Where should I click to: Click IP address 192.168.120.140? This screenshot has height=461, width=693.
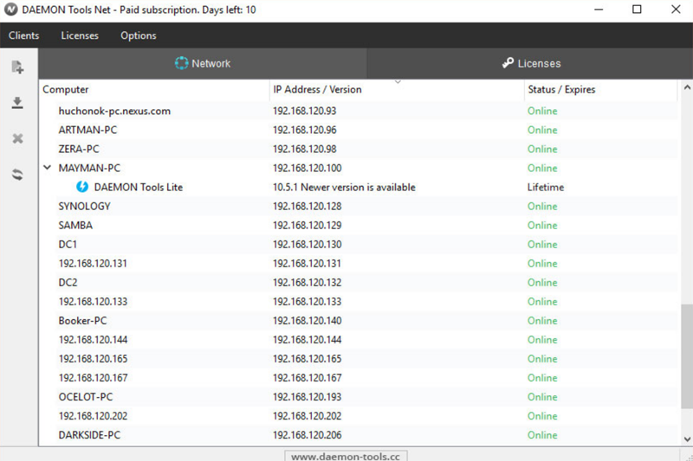[x=308, y=320]
